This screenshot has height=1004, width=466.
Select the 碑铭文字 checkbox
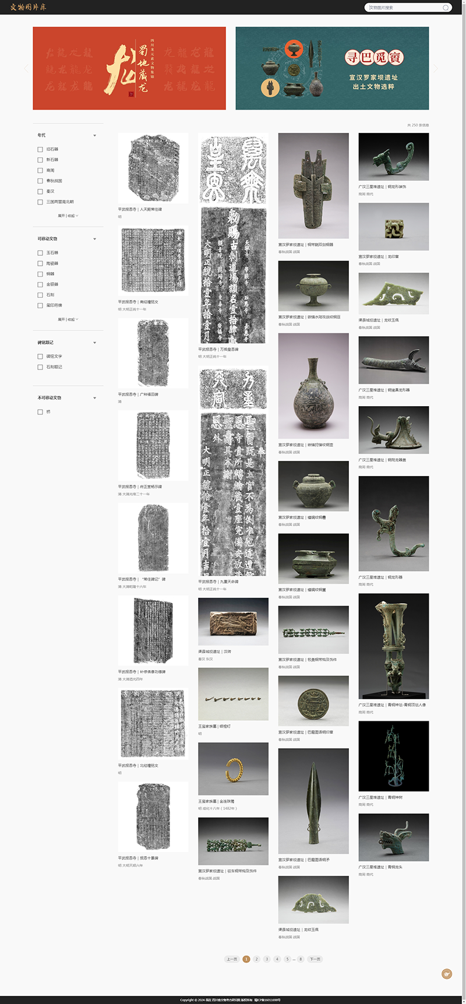pos(40,356)
